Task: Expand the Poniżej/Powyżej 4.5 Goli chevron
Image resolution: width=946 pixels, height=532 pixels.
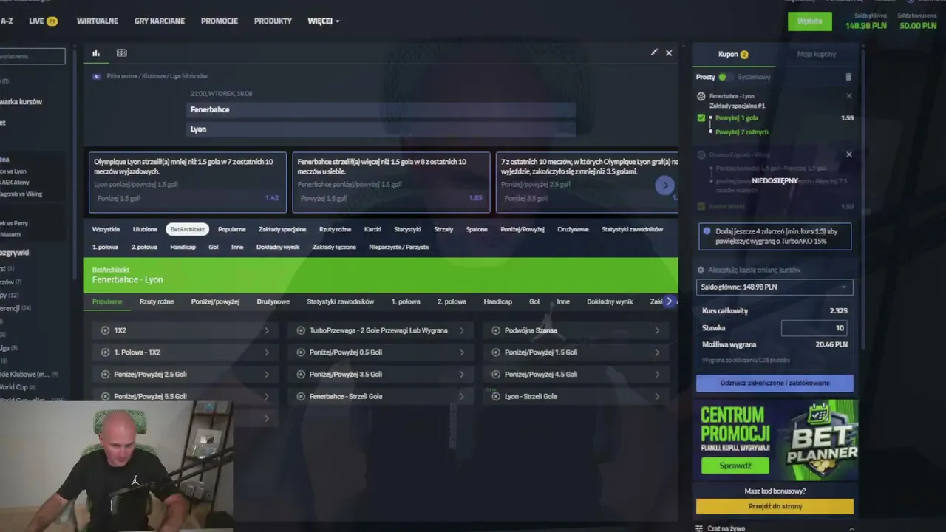Action: click(x=657, y=375)
